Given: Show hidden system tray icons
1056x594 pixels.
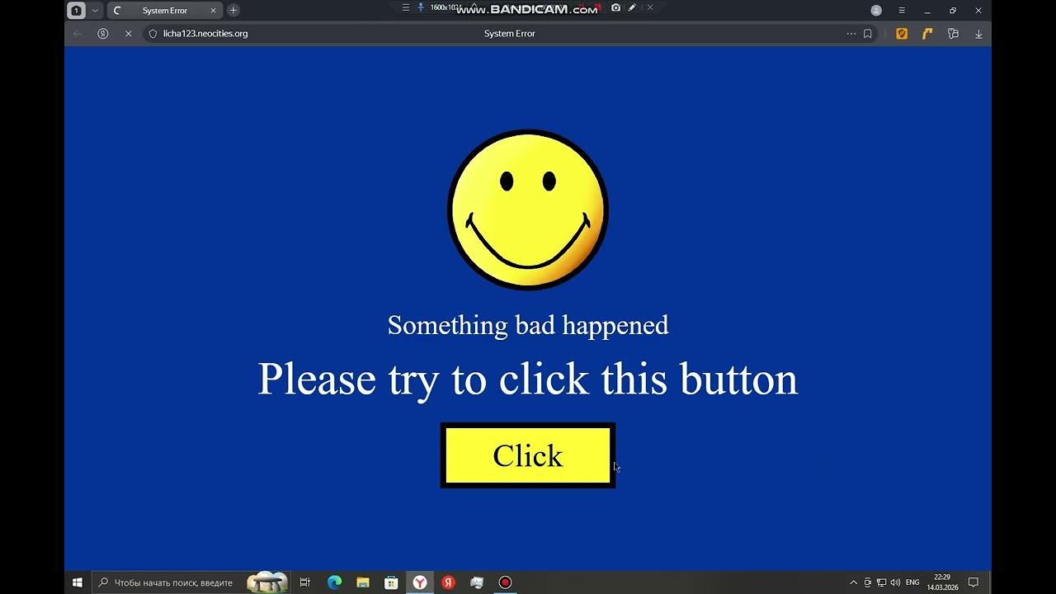Looking at the screenshot, I should coord(853,582).
